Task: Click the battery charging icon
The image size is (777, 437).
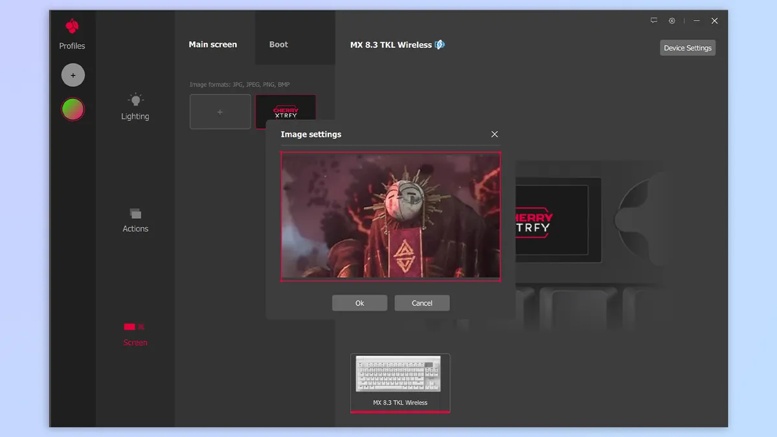Action: (x=440, y=45)
